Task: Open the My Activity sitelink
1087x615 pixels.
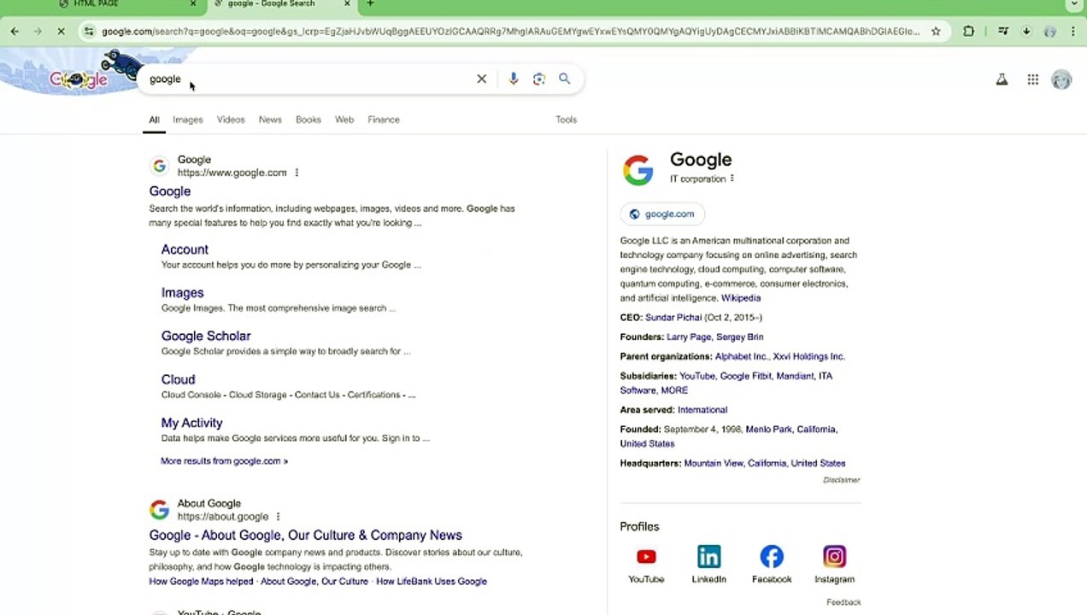Action: (x=191, y=423)
